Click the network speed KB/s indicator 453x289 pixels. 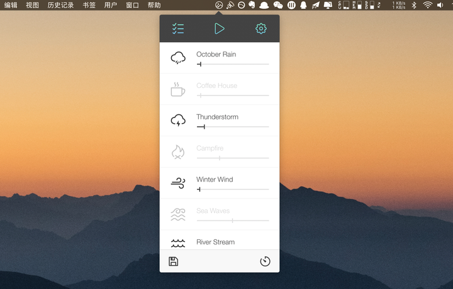pos(398,5)
